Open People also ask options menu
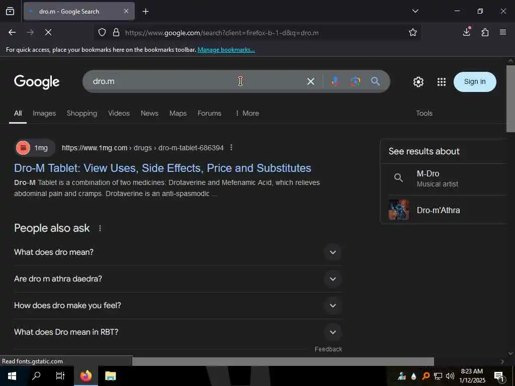This screenshot has height=386, width=515. 100,228
